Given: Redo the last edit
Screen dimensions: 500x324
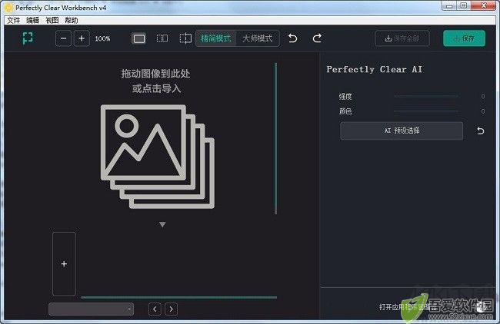Looking at the screenshot, I should pos(317,38).
